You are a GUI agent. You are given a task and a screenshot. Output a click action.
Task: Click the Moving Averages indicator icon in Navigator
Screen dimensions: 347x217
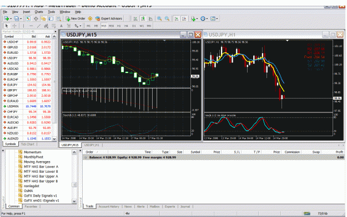(x=21, y=162)
